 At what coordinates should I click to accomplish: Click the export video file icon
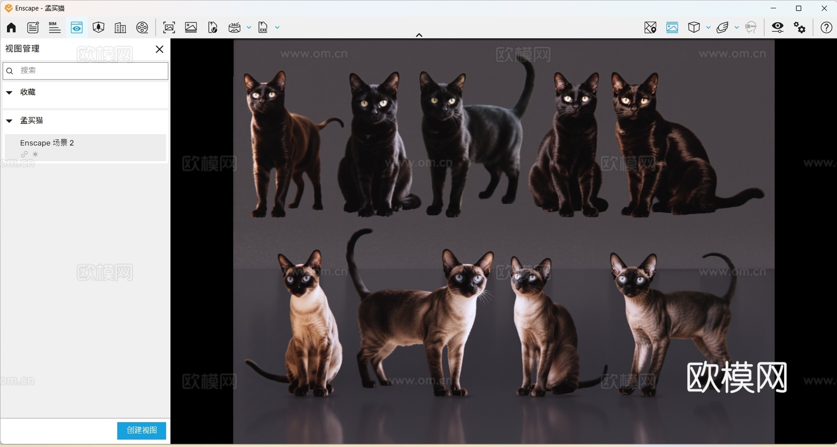(213, 27)
